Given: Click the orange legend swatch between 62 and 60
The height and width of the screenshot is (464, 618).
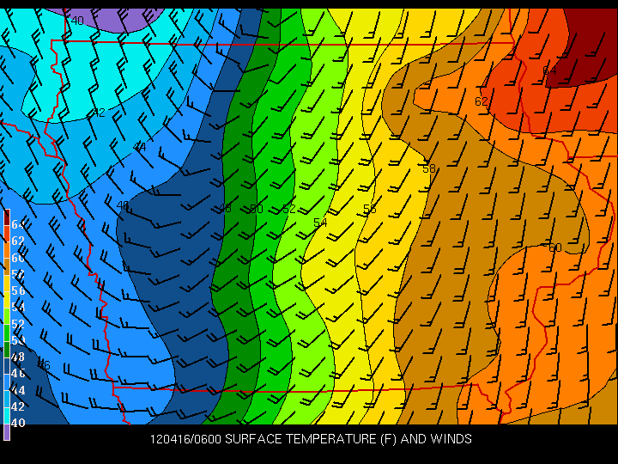Looking at the screenshot, I should 7,250.
